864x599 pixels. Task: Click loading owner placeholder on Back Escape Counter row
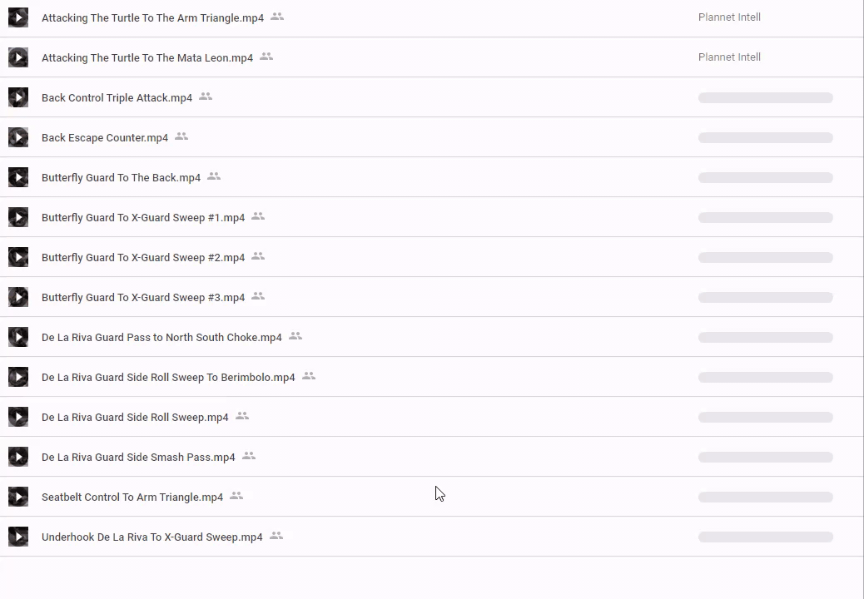tap(765, 138)
